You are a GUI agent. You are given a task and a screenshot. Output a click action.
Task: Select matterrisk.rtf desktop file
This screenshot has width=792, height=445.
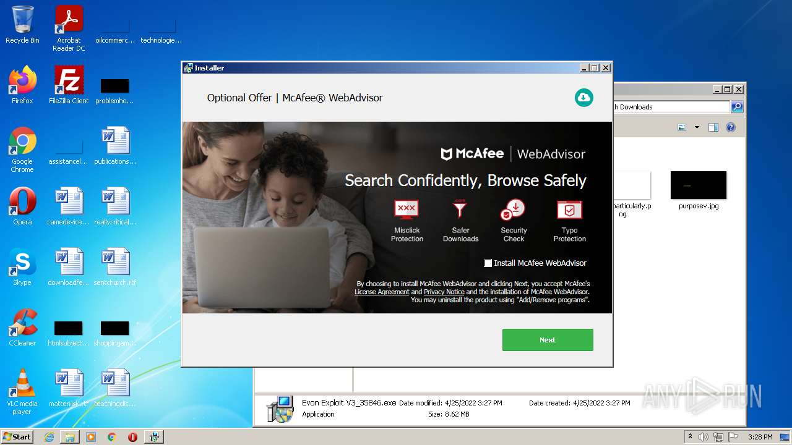pos(69,388)
